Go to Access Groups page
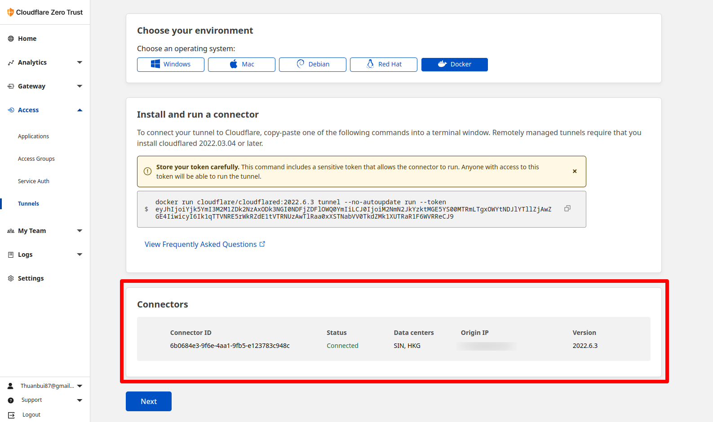 (x=36, y=159)
